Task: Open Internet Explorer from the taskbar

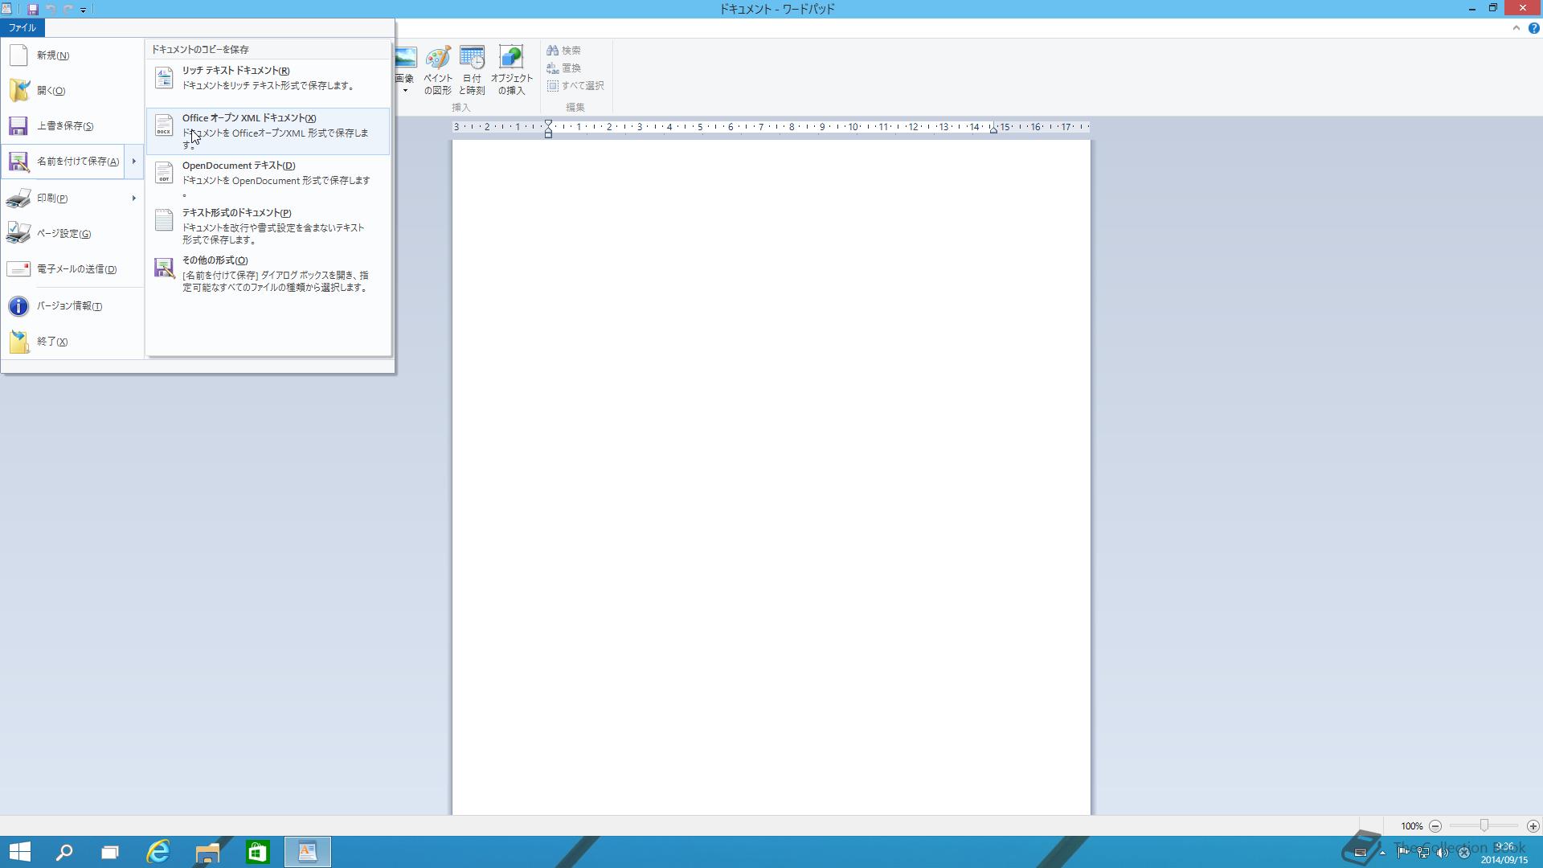Action: click(x=158, y=852)
